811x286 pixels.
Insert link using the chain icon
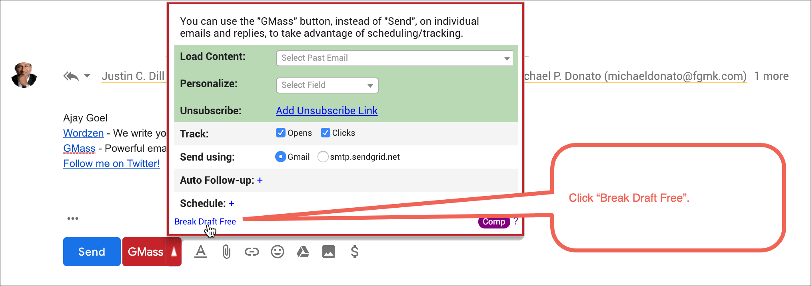tap(252, 252)
